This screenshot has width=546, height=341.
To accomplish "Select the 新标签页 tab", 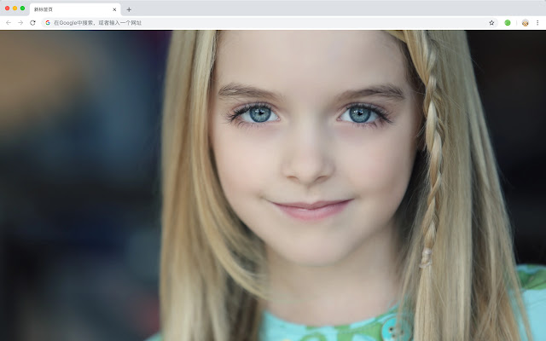I will click(75, 9).
